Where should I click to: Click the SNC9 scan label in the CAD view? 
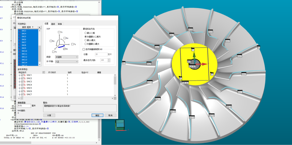[149, 64]
